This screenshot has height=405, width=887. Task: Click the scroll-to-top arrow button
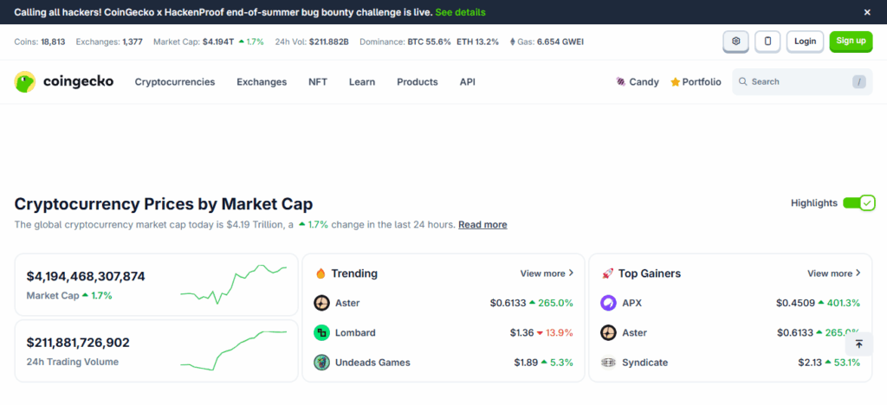tap(858, 344)
